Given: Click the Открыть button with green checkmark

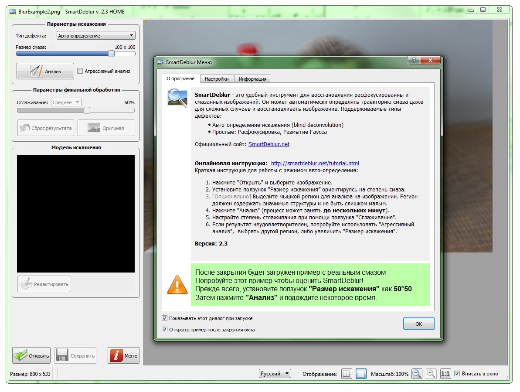Looking at the screenshot, I should (x=31, y=355).
